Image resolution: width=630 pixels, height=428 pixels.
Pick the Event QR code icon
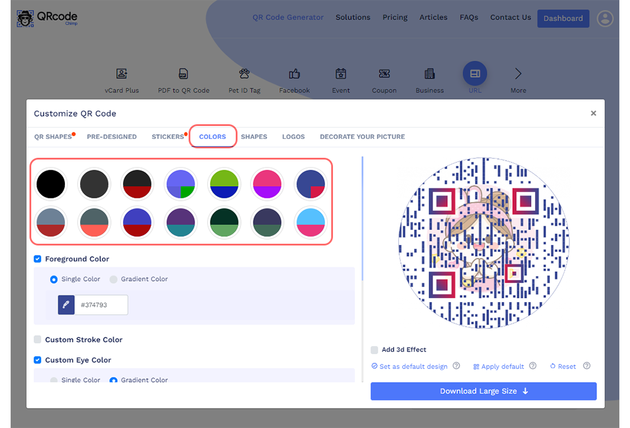341,73
